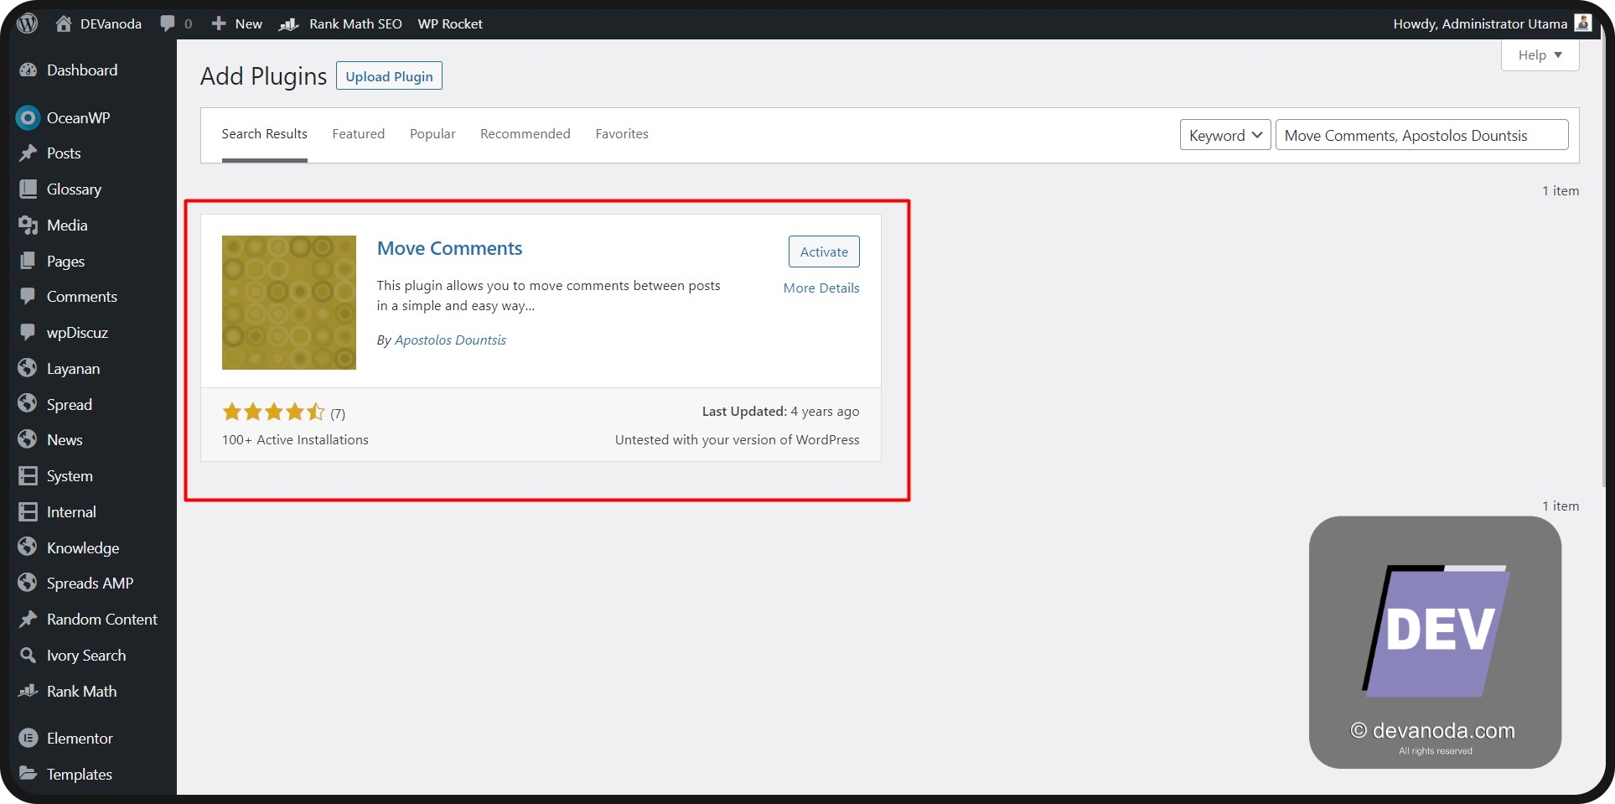This screenshot has width=1615, height=804.
Task: Switch to the Recommended tab
Action: [x=525, y=134]
